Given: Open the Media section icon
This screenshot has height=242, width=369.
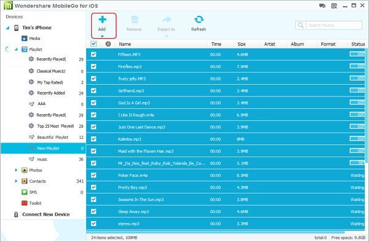Looking at the screenshot, I should tap(25, 38).
